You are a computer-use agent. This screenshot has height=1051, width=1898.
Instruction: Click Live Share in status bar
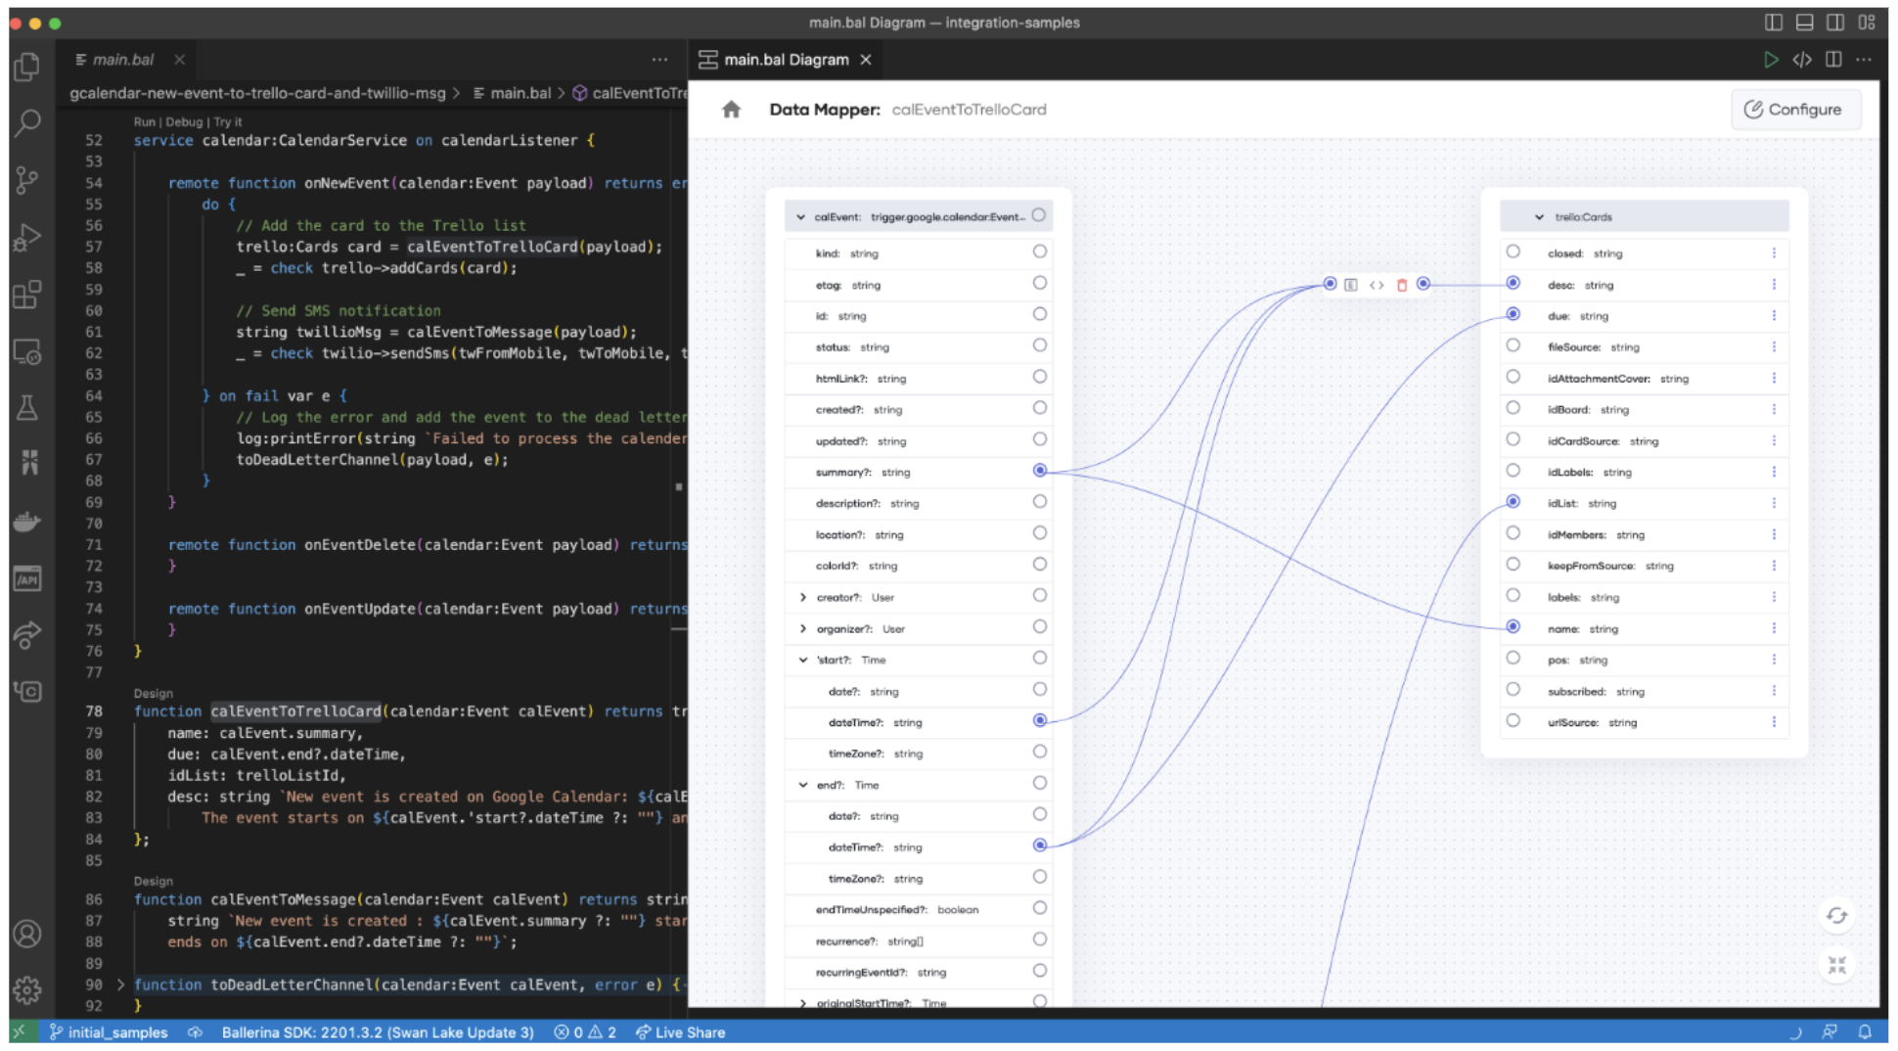(x=680, y=1032)
